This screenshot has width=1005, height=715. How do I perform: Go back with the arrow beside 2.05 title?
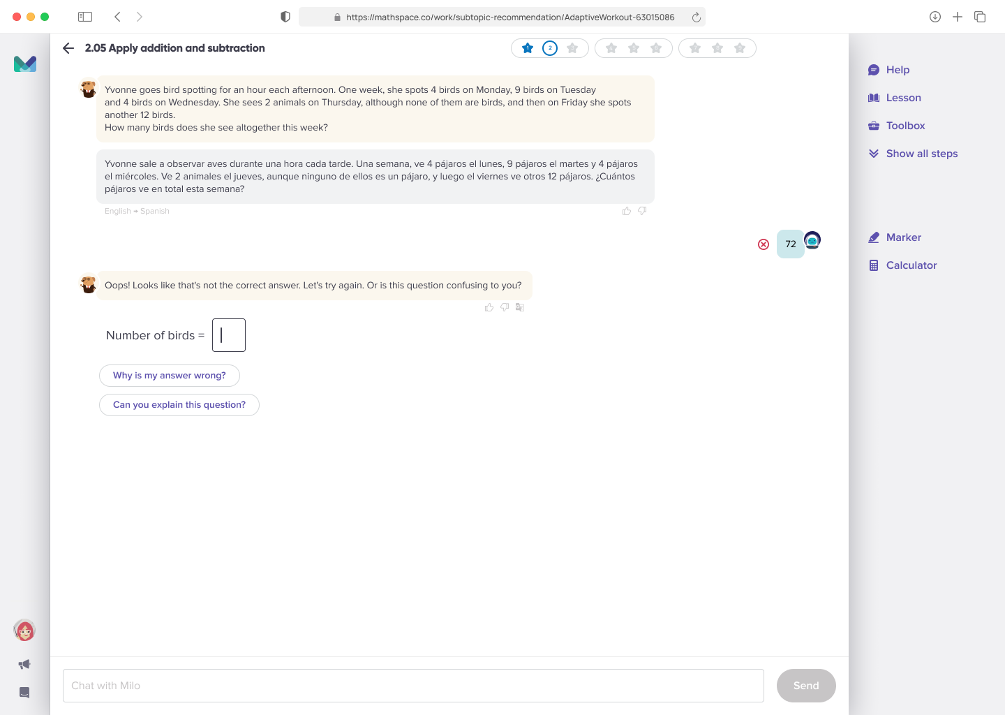(68, 48)
